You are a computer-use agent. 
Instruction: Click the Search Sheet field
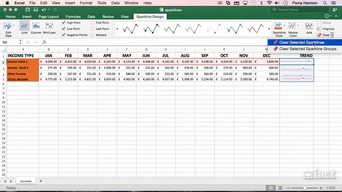tap(300, 10)
